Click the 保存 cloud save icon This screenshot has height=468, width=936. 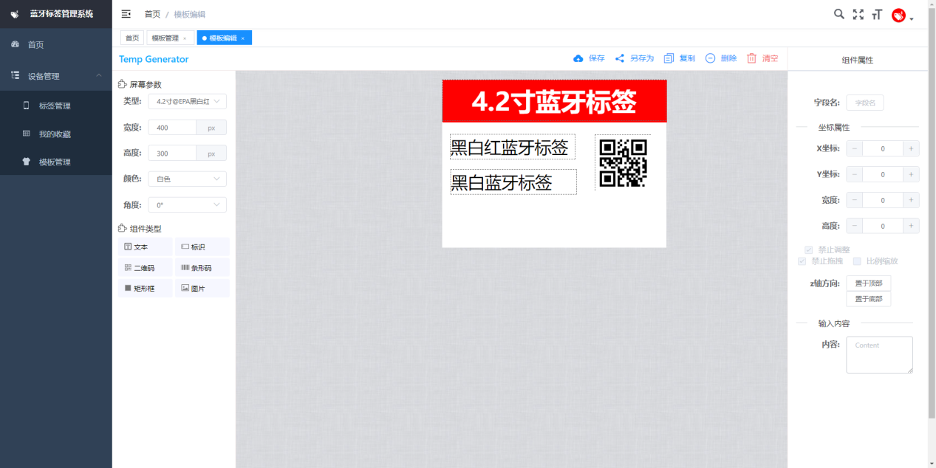tap(578, 58)
